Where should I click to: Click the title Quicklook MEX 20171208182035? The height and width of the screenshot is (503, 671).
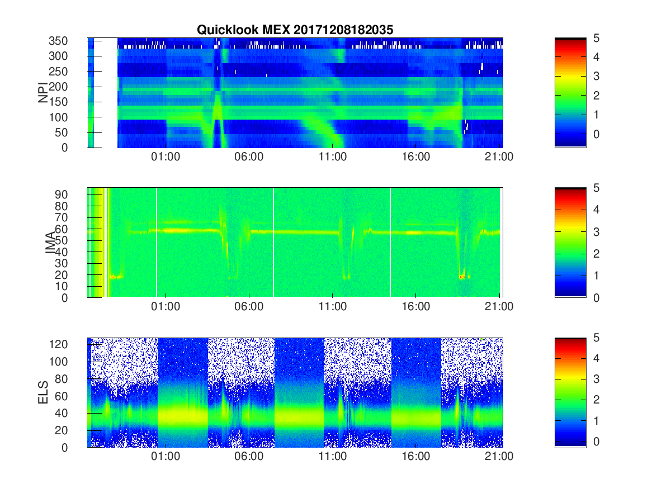click(295, 30)
